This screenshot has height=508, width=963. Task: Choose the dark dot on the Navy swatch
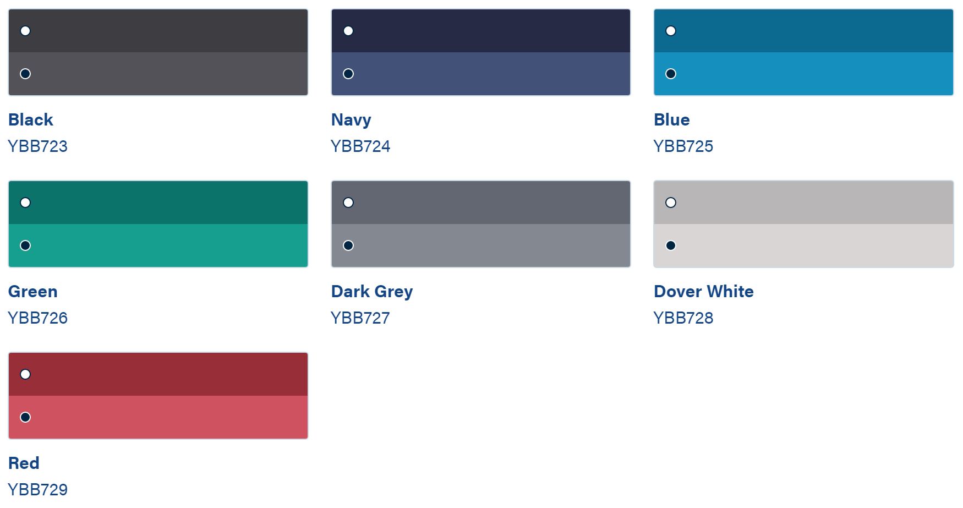click(348, 74)
